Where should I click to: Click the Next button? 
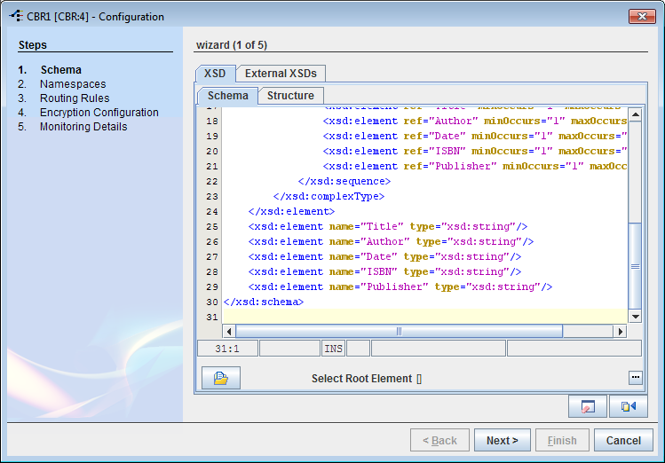pyautogui.click(x=503, y=440)
